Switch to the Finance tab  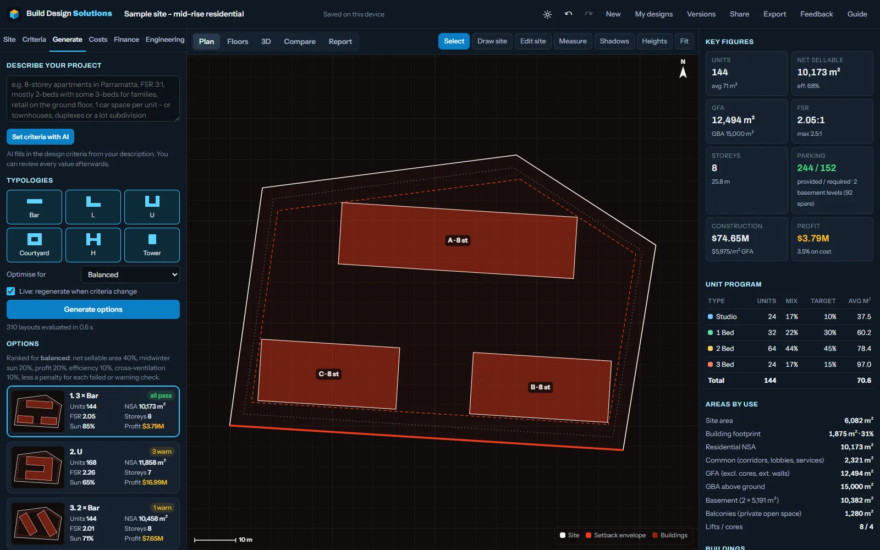[127, 40]
